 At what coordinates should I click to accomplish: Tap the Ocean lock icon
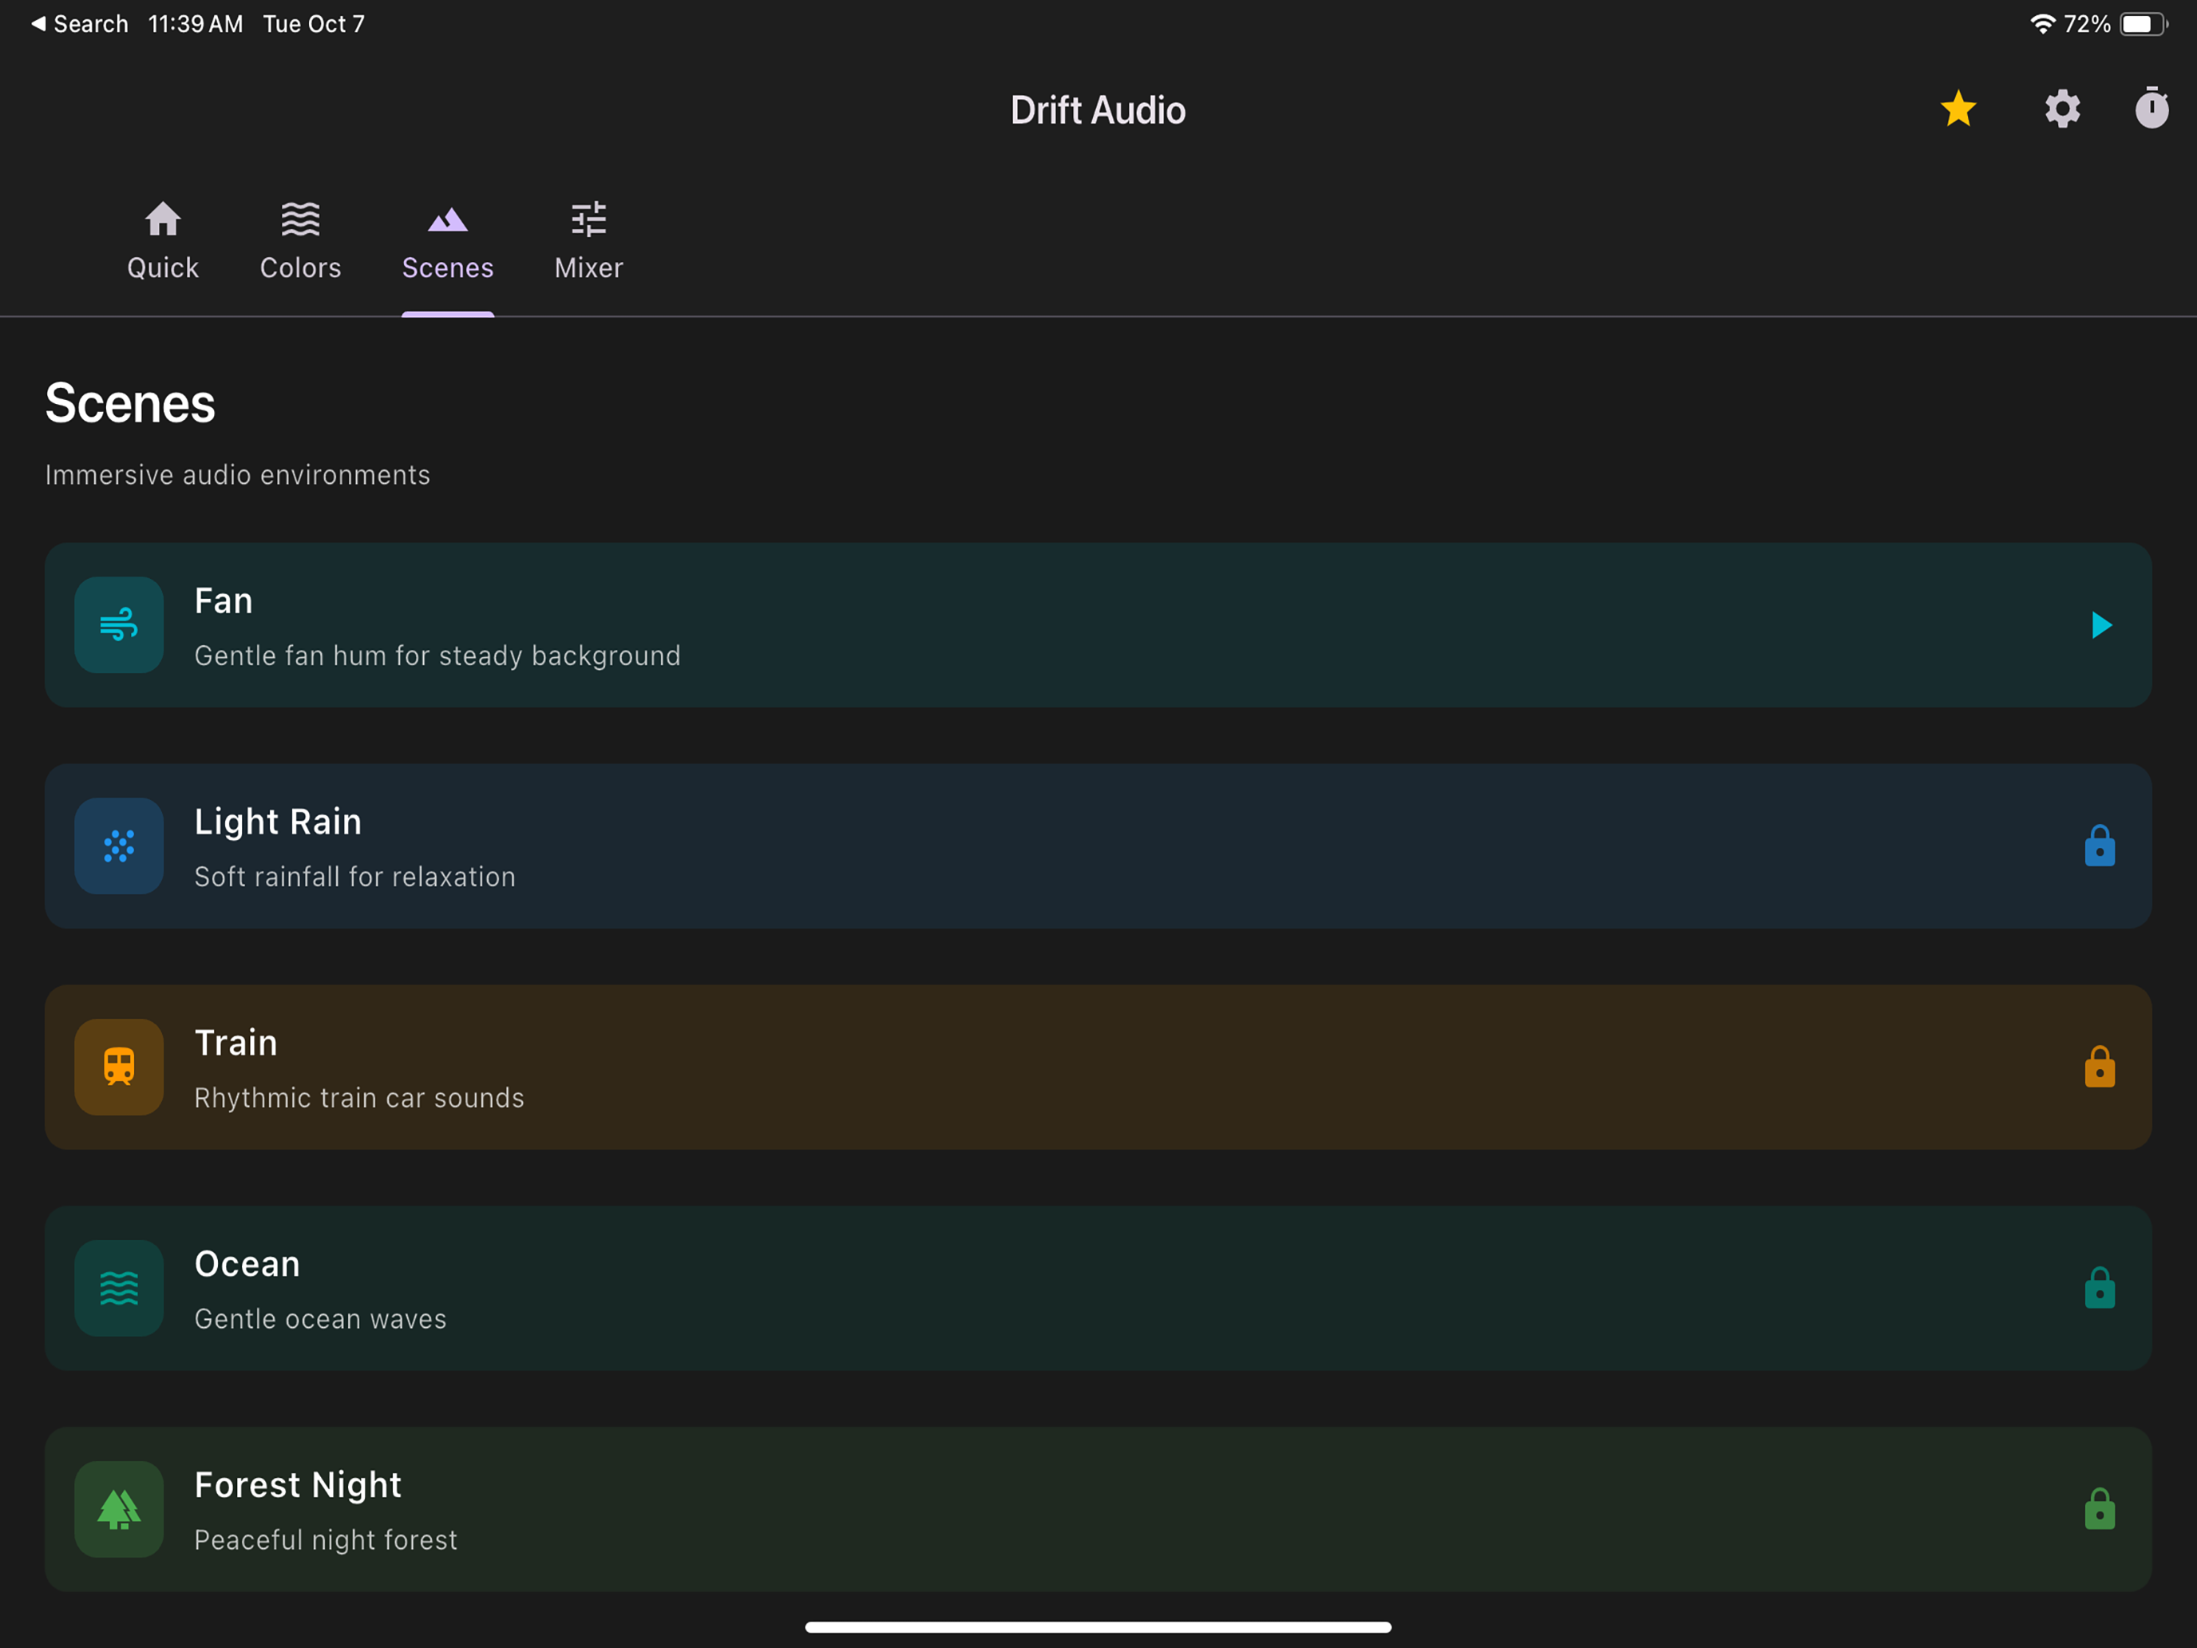click(2100, 1287)
